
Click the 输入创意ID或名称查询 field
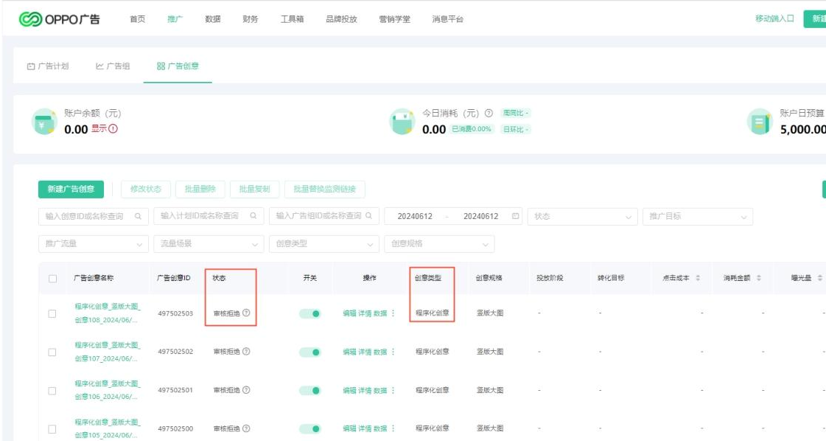(94, 216)
